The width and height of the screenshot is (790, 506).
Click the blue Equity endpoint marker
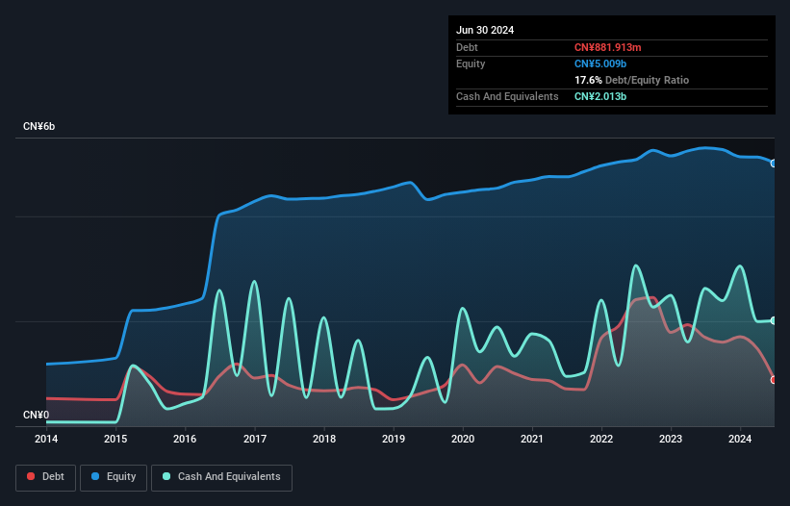coord(774,164)
